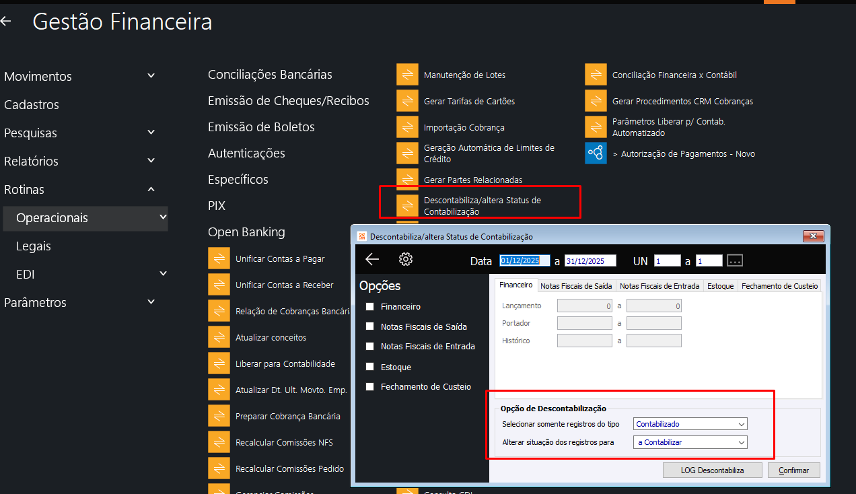Open settings gear in Descontabiliza dialog

click(x=406, y=259)
